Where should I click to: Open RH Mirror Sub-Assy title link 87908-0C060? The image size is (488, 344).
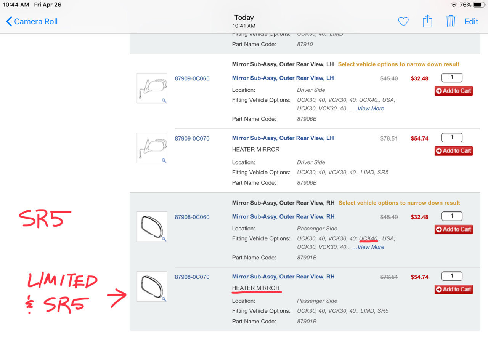click(283, 217)
